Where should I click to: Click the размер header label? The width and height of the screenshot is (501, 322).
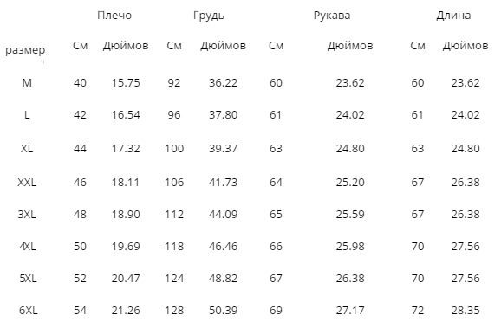25,50
